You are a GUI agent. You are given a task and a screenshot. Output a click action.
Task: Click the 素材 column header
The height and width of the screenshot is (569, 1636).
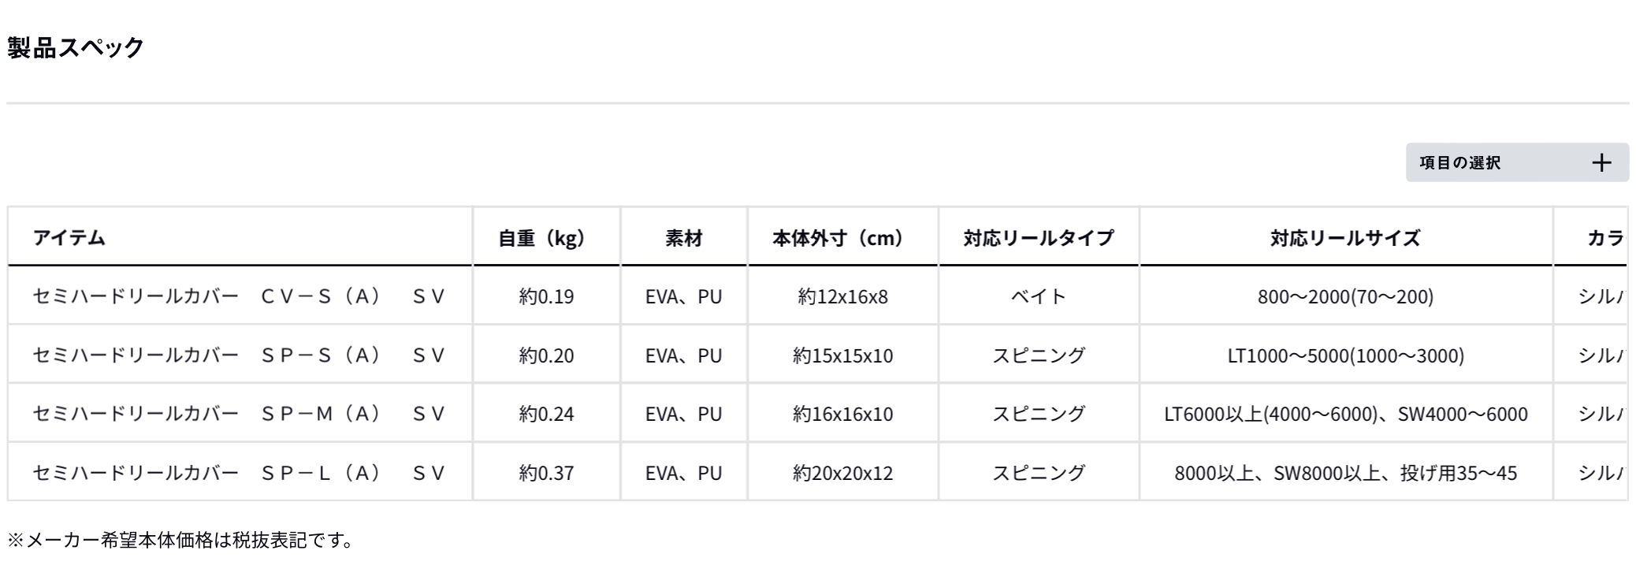pyautogui.click(x=683, y=237)
